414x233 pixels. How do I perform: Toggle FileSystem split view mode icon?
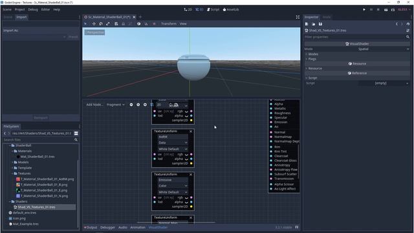(76, 133)
